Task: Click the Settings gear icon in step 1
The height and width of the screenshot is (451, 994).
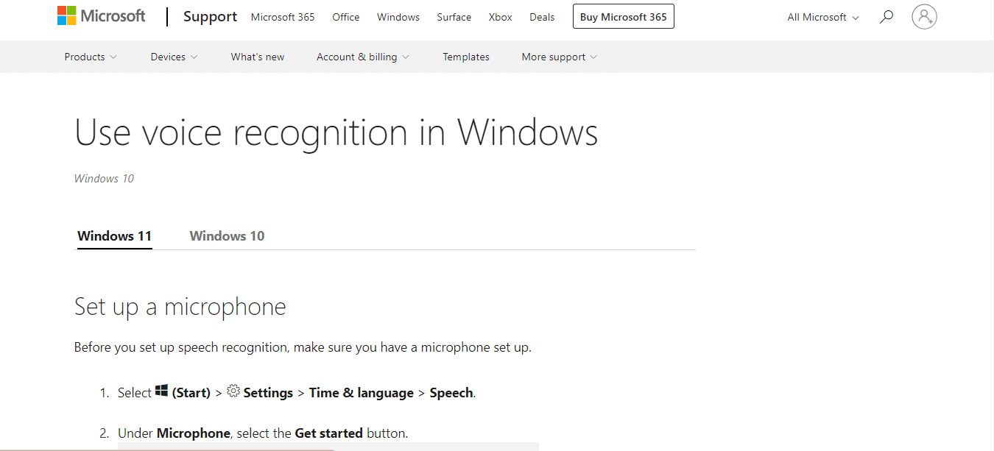Action: click(233, 391)
